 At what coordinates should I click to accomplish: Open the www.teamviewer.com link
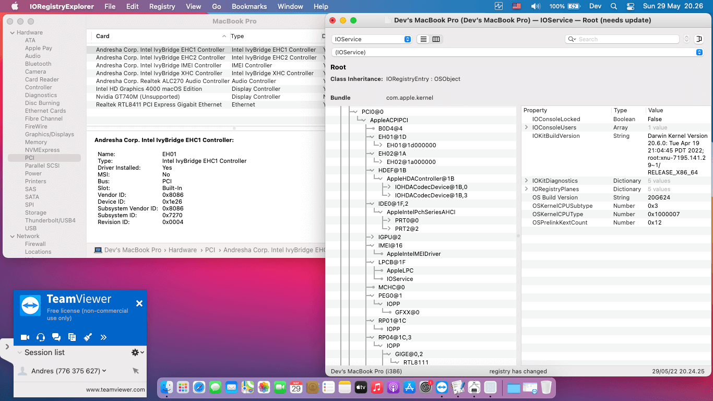tap(115, 390)
